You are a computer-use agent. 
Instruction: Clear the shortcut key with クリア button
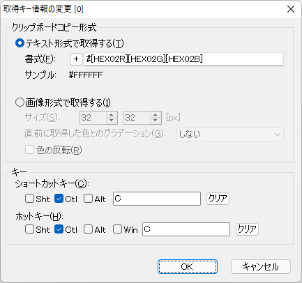218,199
